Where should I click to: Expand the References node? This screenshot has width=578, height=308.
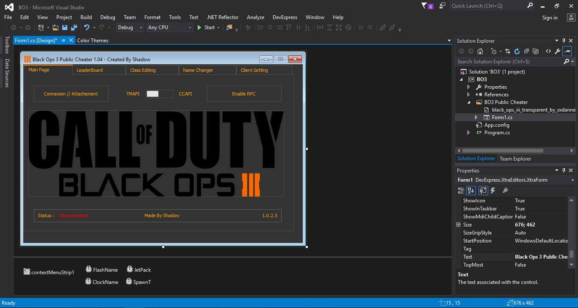pyautogui.click(x=468, y=95)
